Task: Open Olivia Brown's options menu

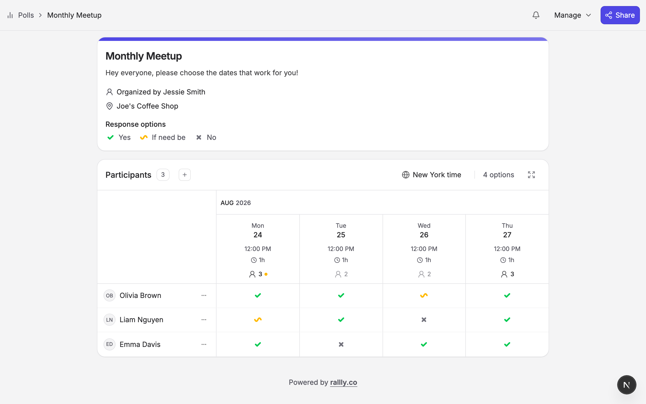Action: 204,295
